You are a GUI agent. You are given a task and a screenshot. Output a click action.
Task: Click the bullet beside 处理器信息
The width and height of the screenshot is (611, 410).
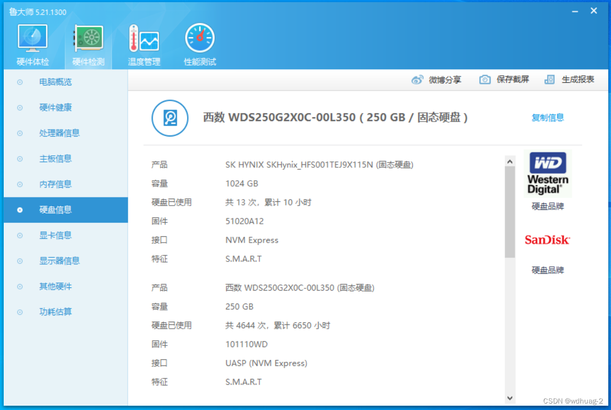(x=20, y=133)
